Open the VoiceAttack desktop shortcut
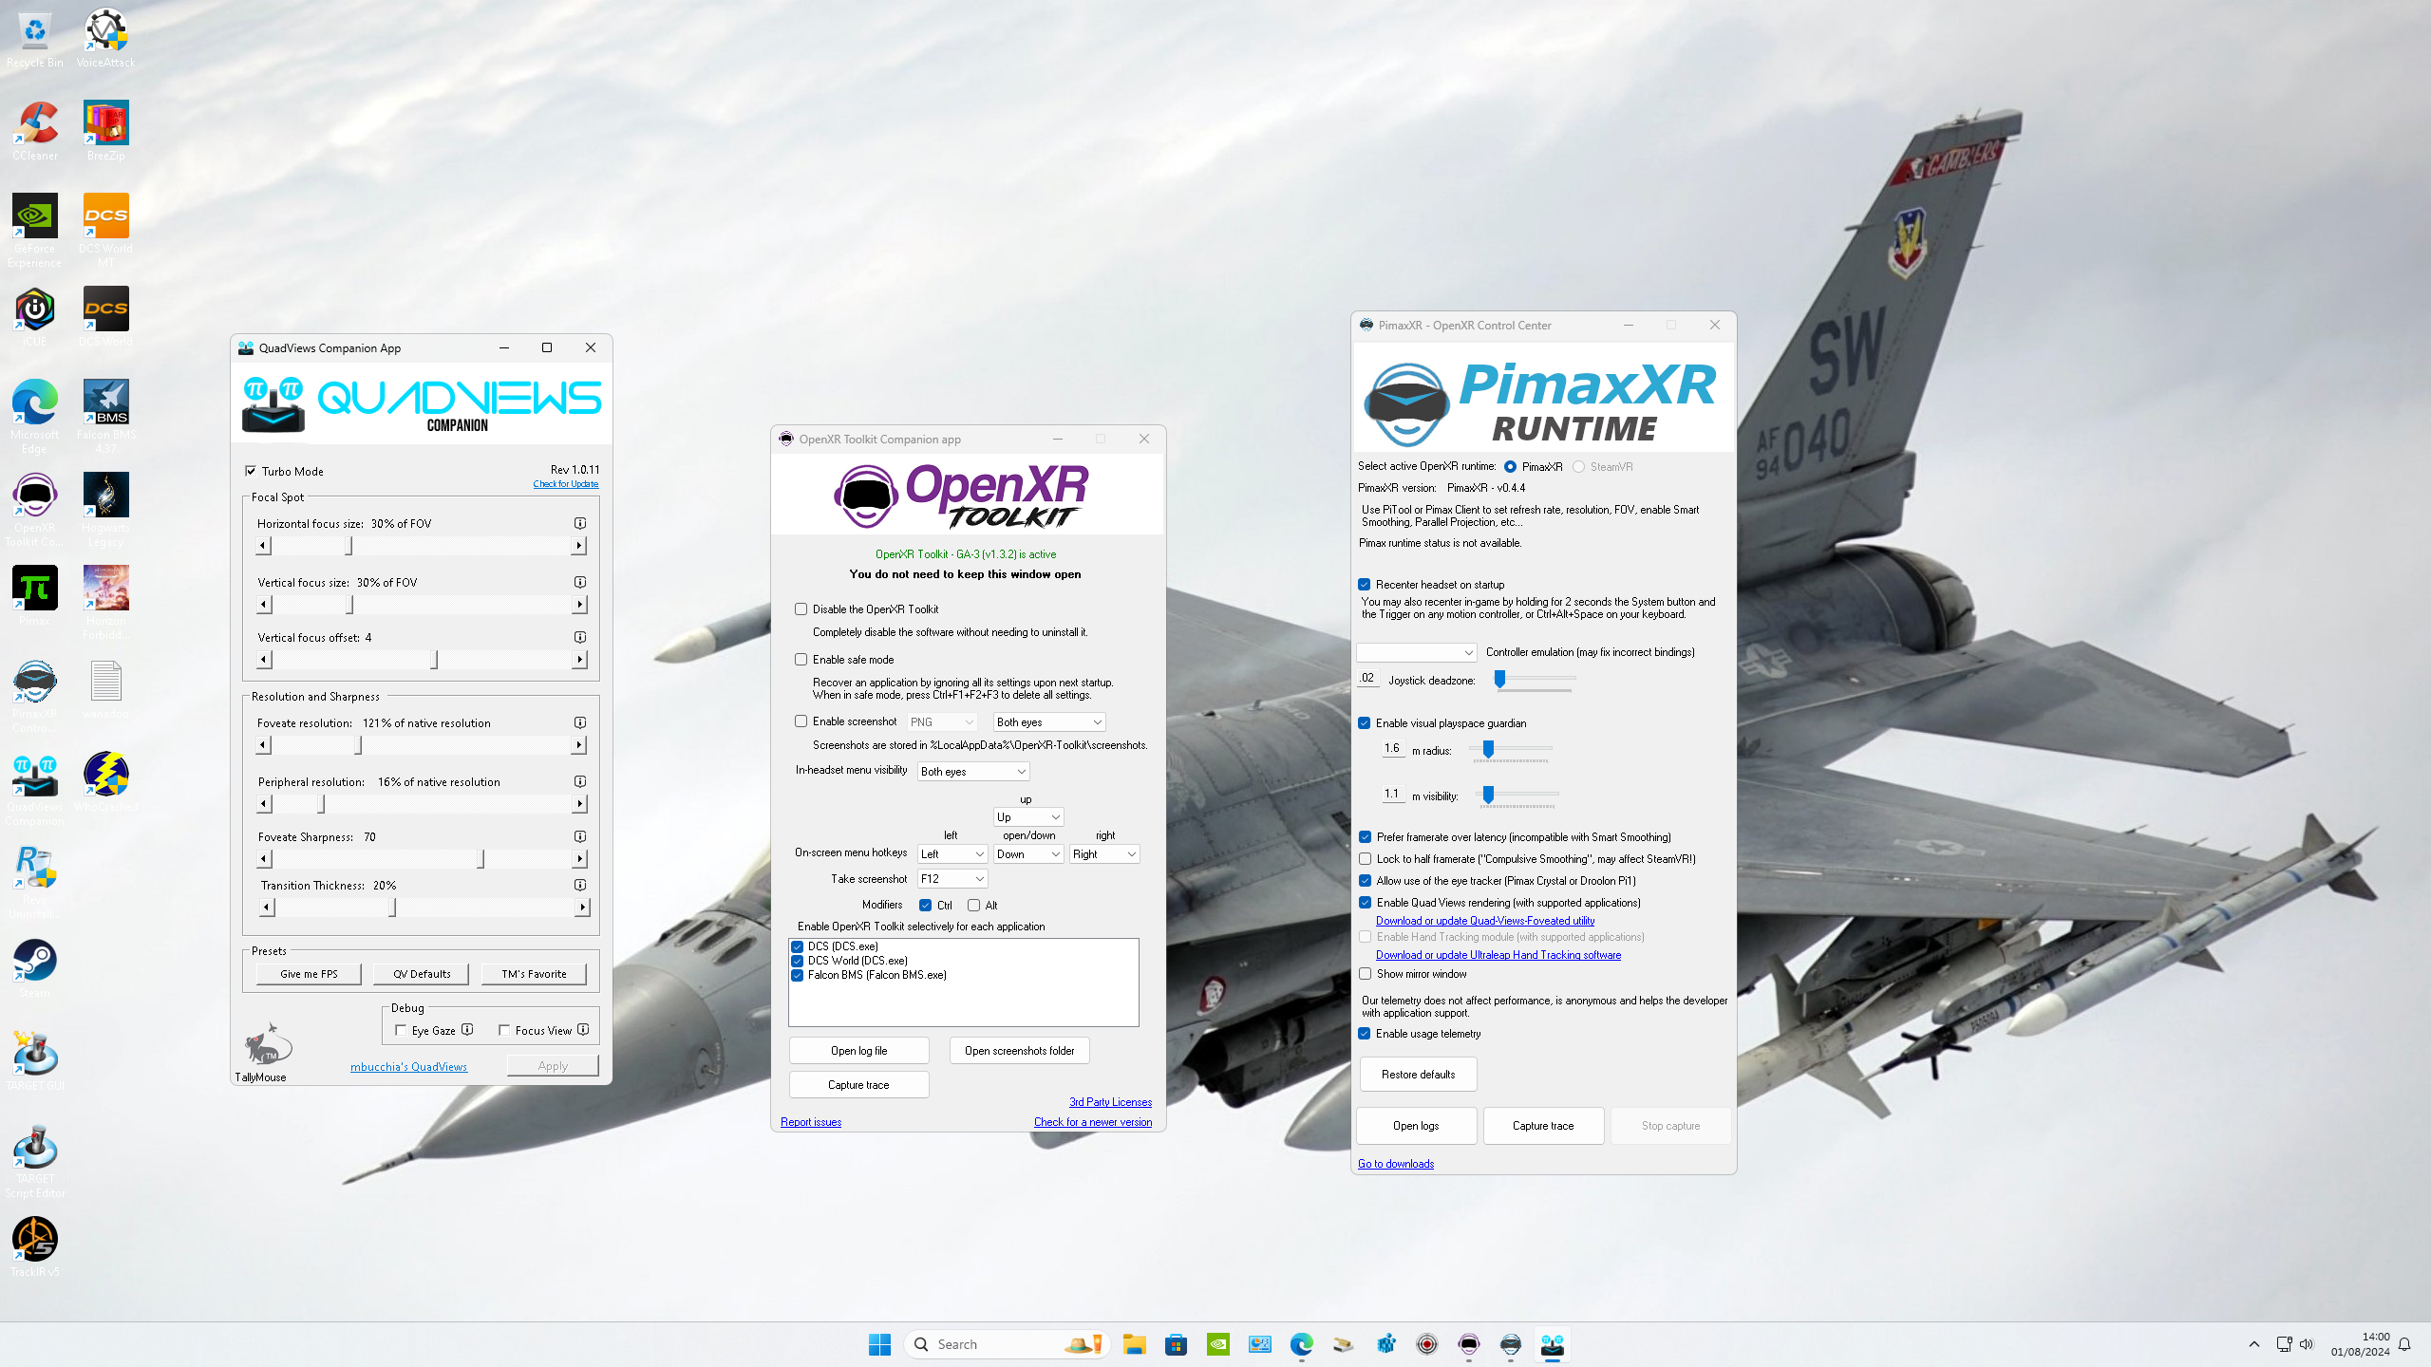This screenshot has height=1367, width=2431. click(105, 38)
